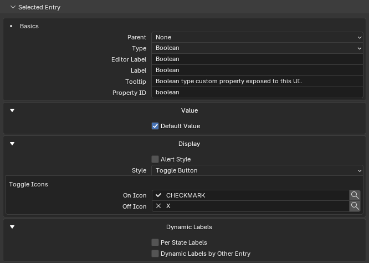Enable the Alert Style checkbox
The image size is (369, 263).
[x=155, y=159]
